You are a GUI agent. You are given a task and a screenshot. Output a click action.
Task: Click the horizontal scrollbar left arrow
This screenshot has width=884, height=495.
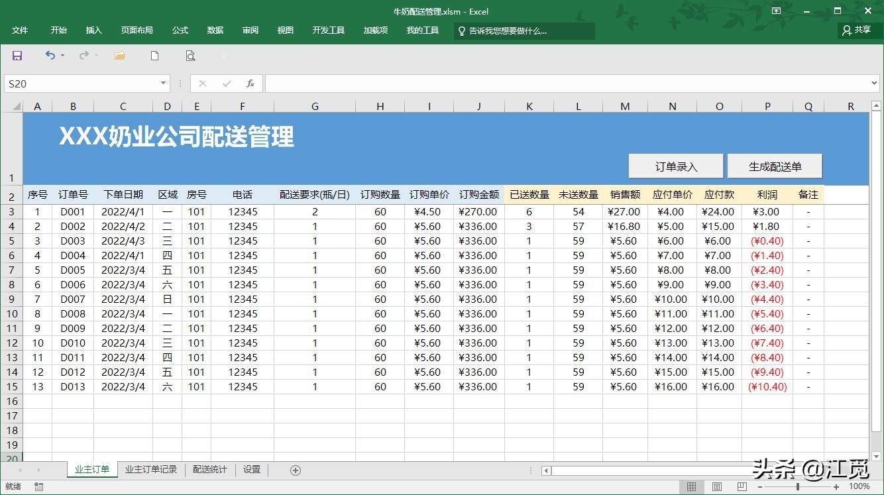[x=546, y=470]
